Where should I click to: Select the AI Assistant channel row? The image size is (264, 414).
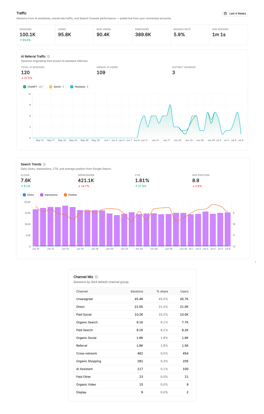click(x=132, y=369)
